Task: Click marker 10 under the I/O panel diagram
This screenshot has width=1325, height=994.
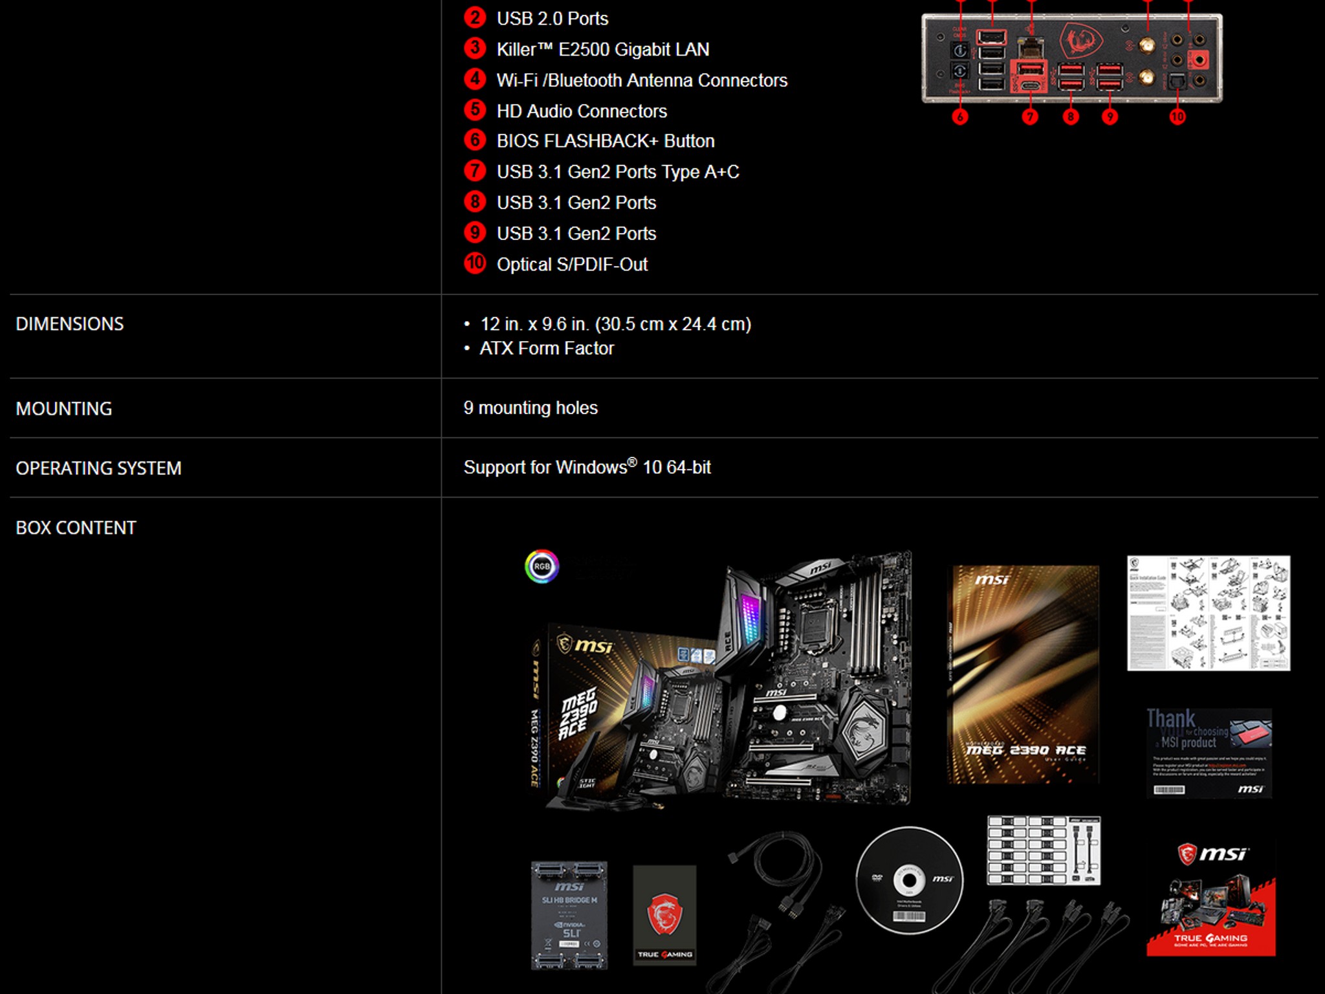Action: click(x=1177, y=117)
